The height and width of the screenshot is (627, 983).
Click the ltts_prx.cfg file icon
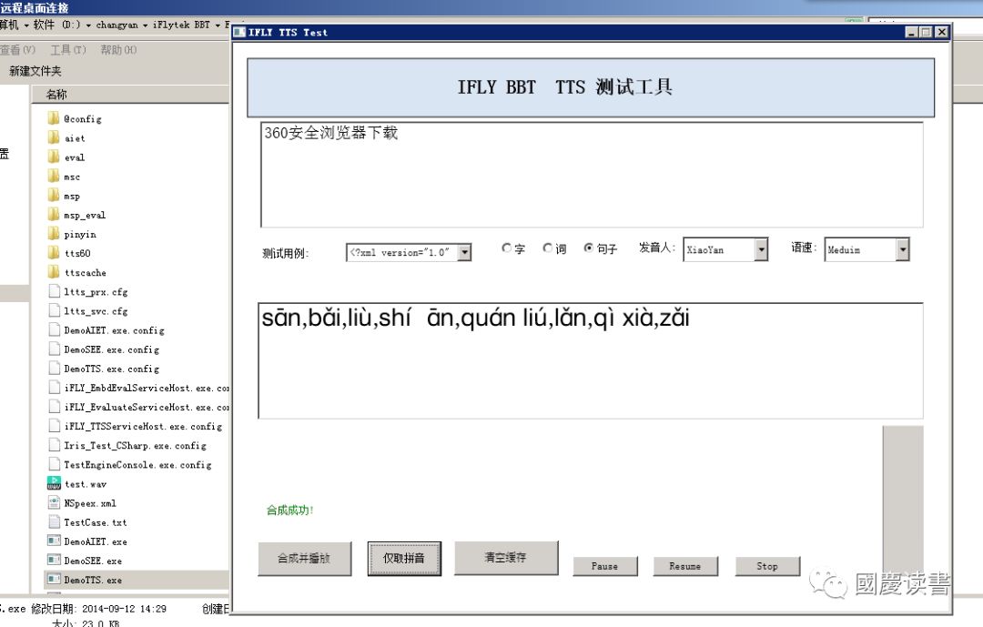click(x=54, y=291)
